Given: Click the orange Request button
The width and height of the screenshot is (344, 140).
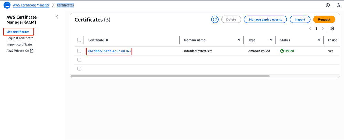Looking at the screenshot, I should coord(324,20).
